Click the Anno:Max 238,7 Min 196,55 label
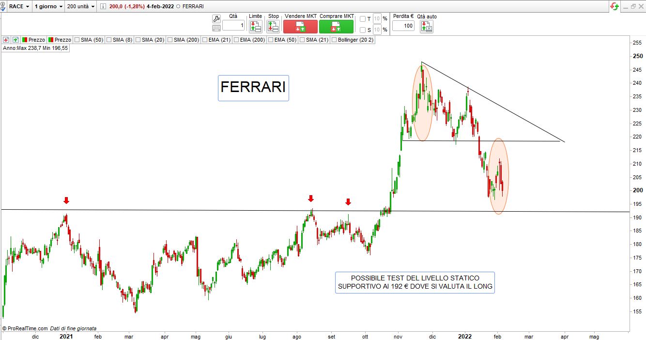This screenshot has width=646, height=340. (36, 48)
